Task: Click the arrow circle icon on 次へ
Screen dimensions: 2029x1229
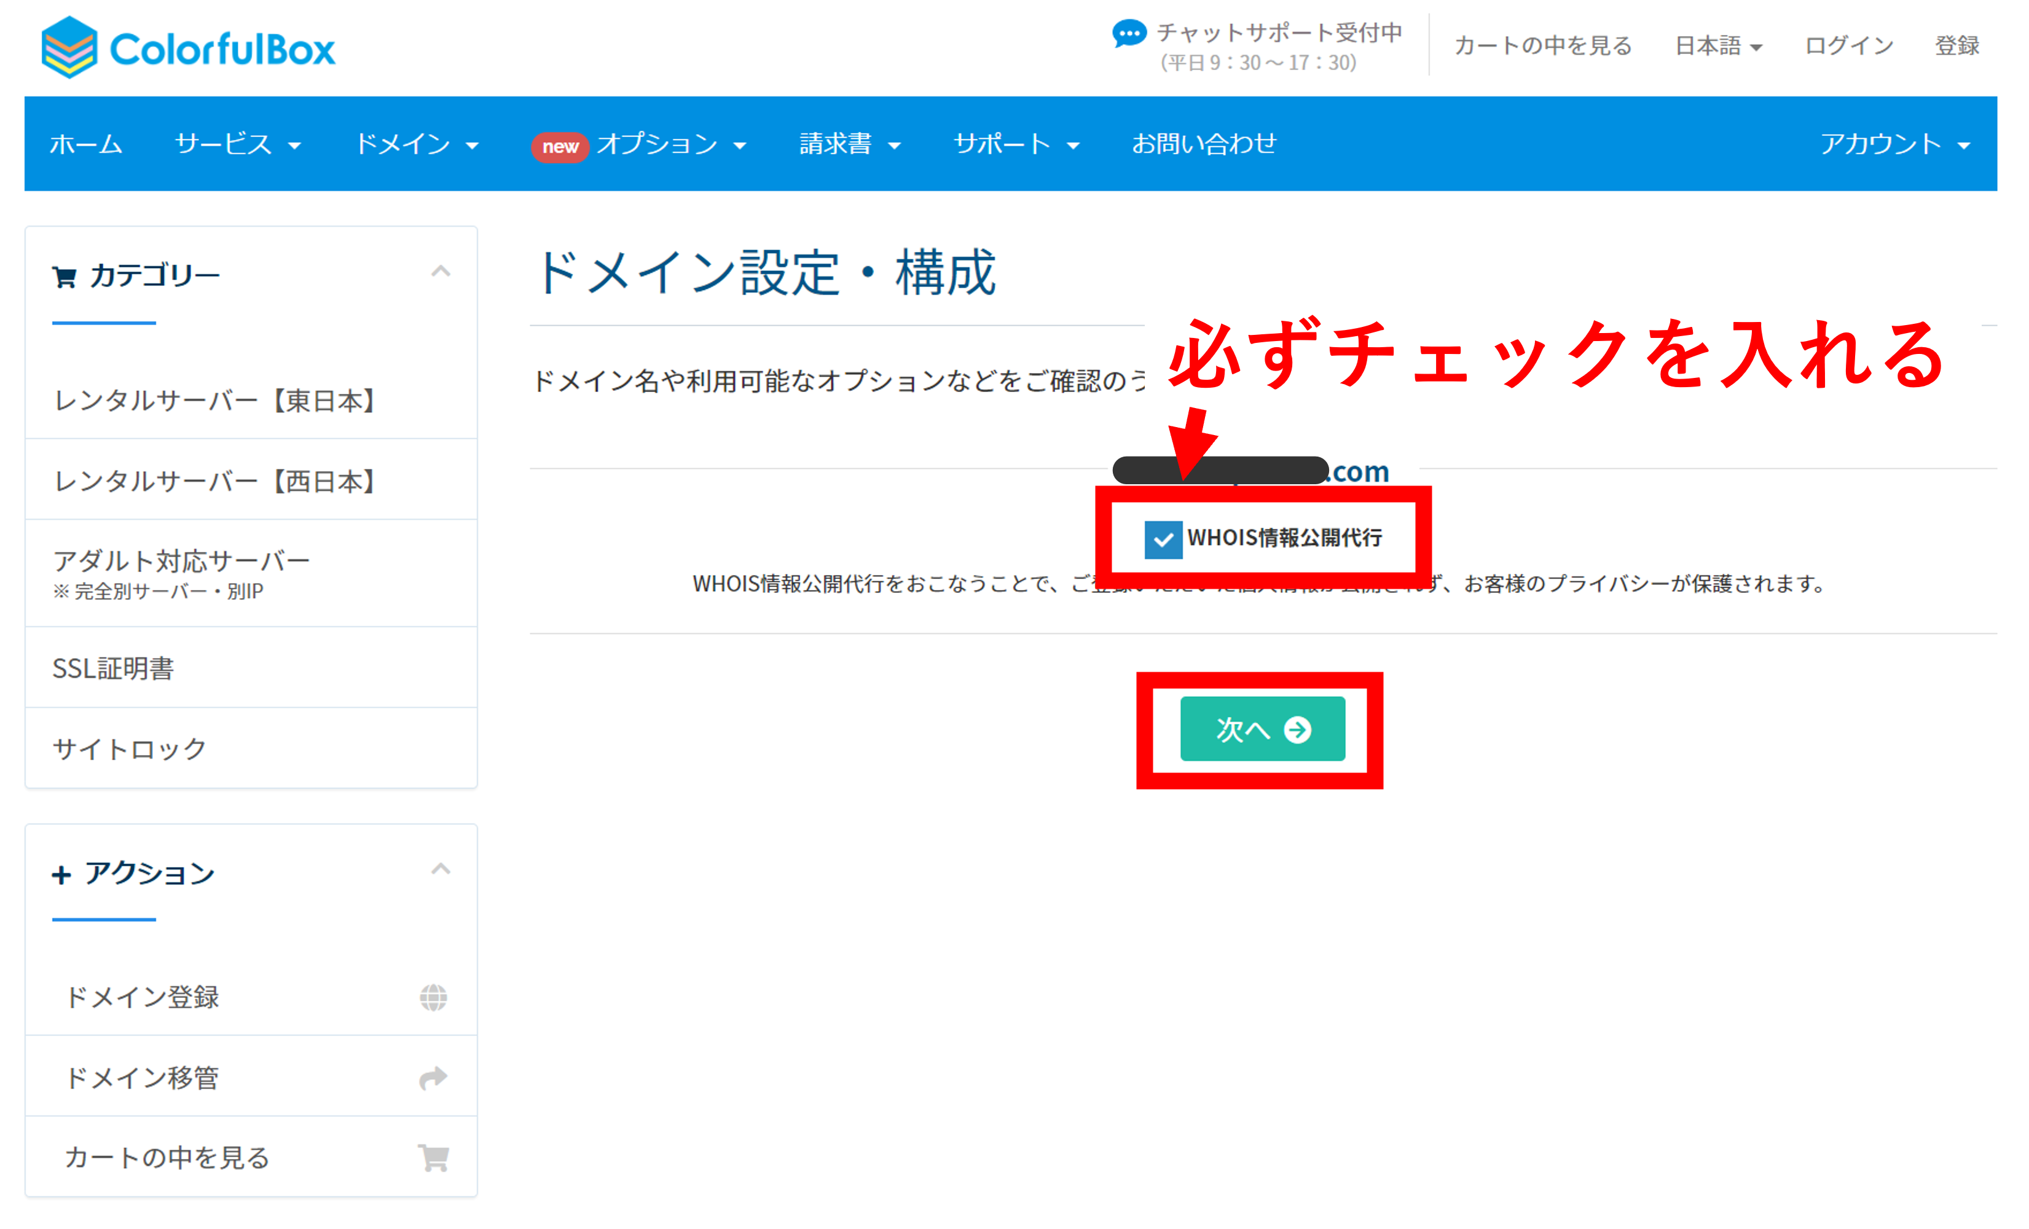Action: (1298, 730)
